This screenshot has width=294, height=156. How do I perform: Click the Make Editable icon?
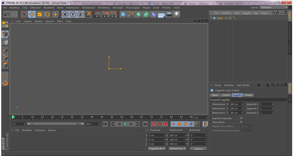pos(5,25)
